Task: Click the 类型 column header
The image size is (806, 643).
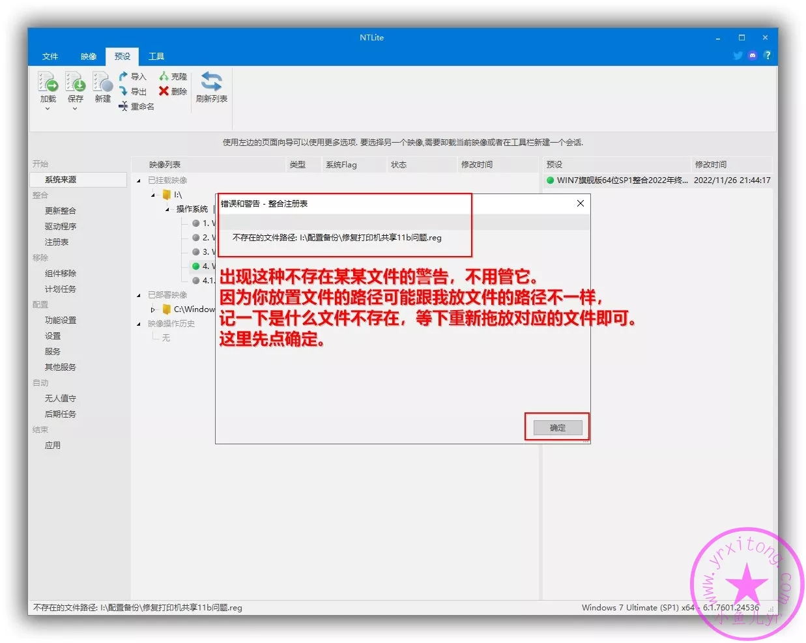Action: click(304, 165)
